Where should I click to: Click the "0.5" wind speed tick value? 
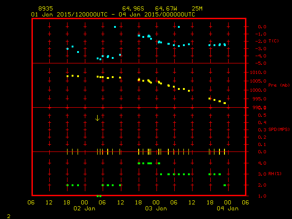coord(262,115)
